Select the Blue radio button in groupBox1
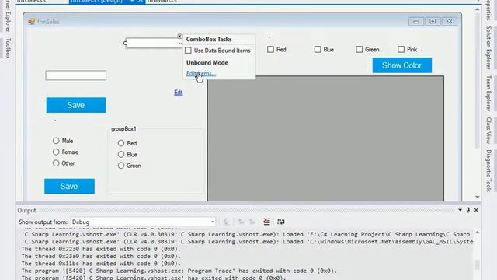The height and width of the screenshot is (280, 497). click(121, 154)
